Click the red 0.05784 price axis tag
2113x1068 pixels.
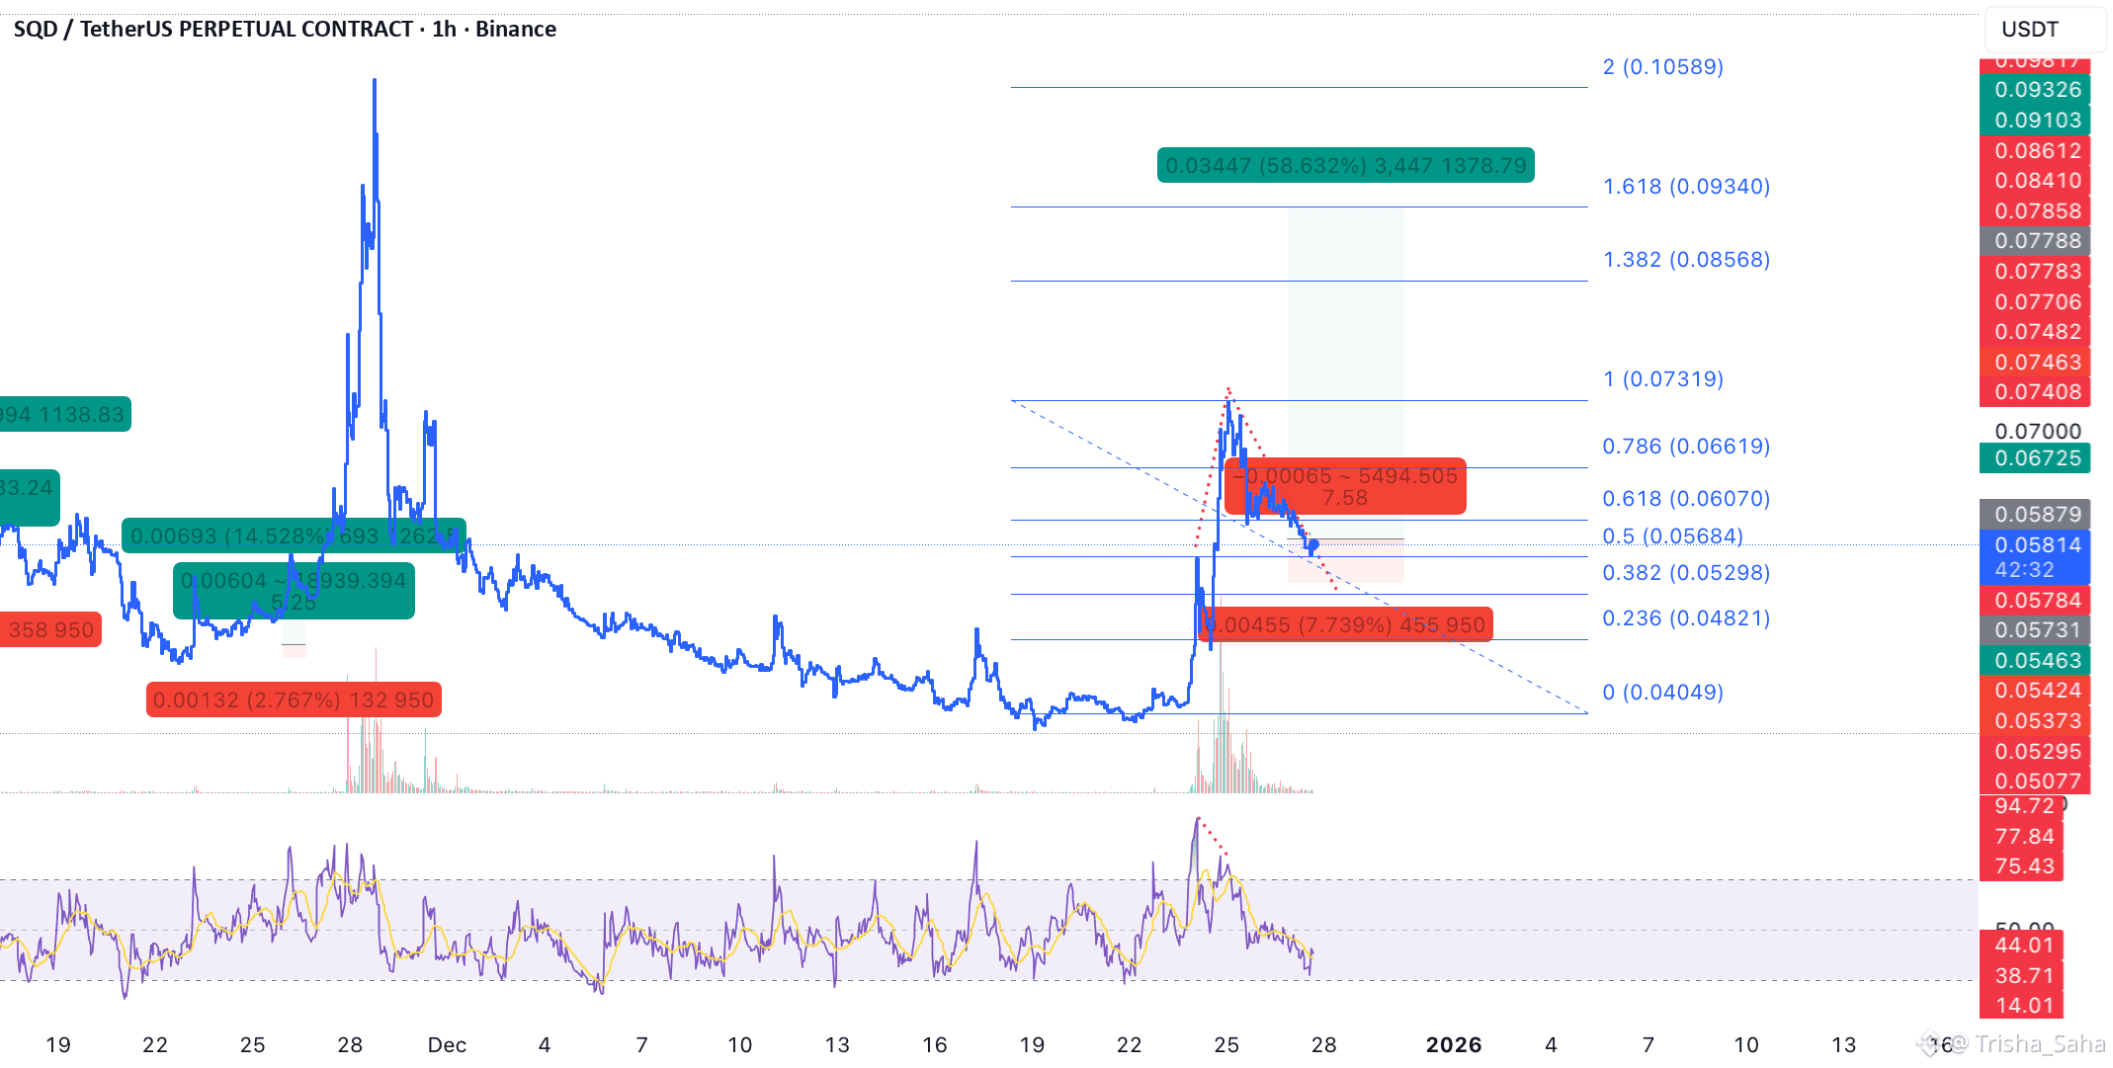pyautogui.click(x=2035, y=601)
